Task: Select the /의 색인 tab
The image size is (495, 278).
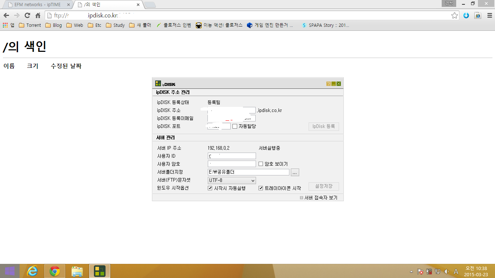Action: click(x=109, y=5)
